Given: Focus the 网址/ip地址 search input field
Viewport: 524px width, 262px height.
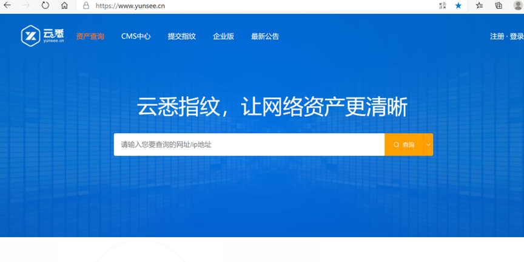Looking at the screenshot, I should pos(249,145).
